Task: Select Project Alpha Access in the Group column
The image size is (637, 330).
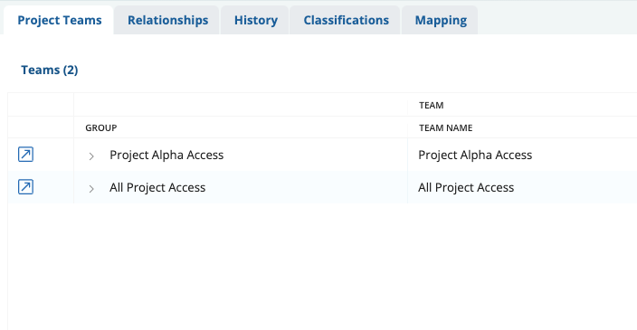Action: pos(166,156)
